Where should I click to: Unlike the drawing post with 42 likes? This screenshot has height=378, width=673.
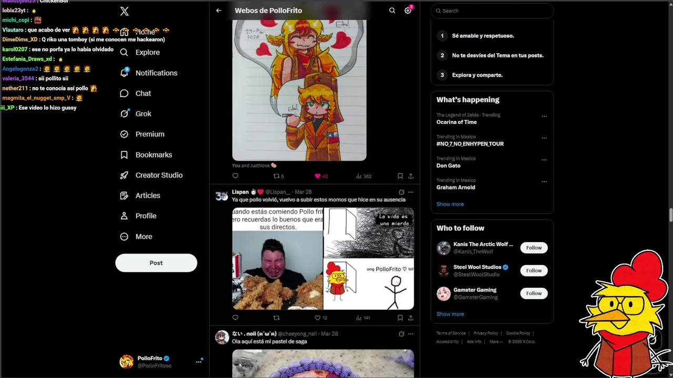tap(321, 176)
